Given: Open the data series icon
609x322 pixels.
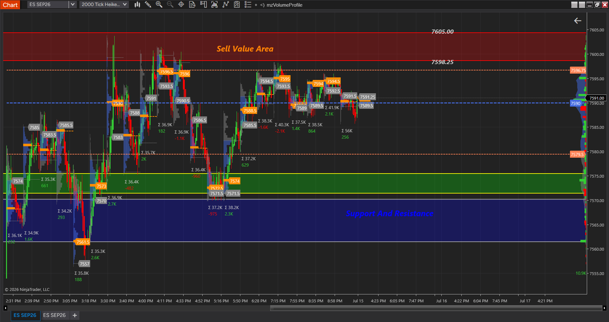Looking at the screenshot, I should pyautogui.click(x=215, y=4).
